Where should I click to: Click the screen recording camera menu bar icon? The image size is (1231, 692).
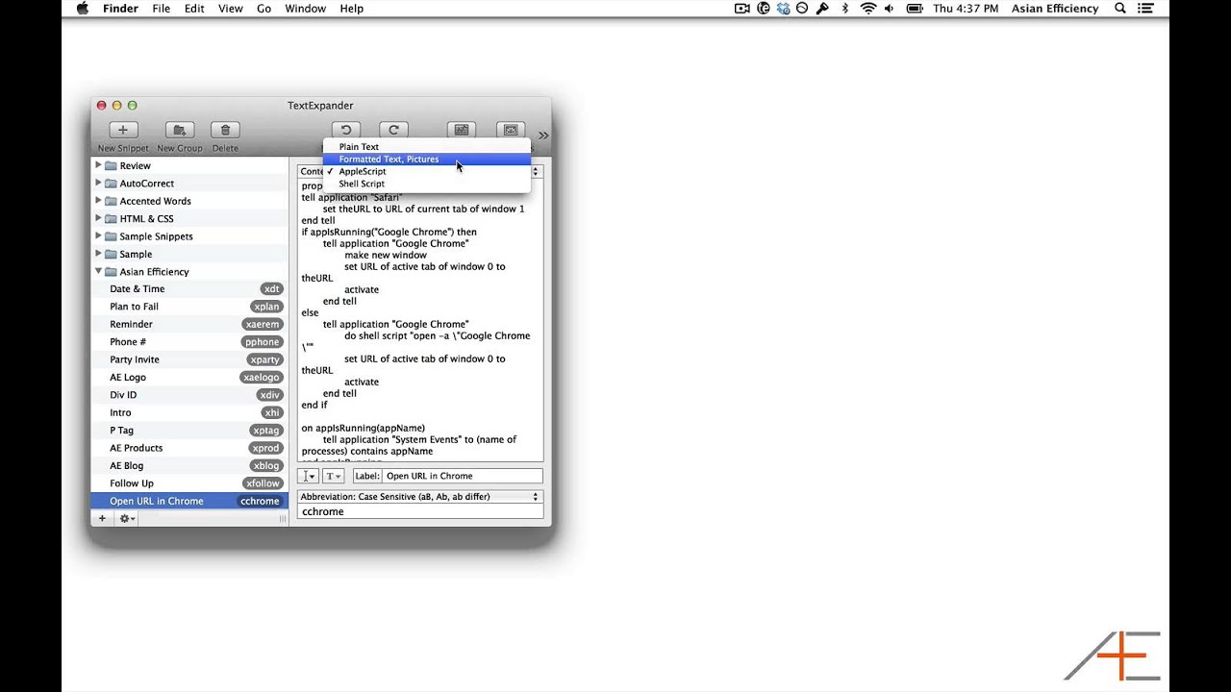(x=742, y=9)
